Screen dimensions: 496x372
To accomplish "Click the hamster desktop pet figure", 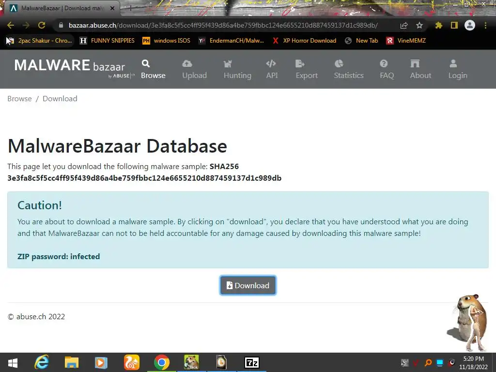I will coord(468,322).
